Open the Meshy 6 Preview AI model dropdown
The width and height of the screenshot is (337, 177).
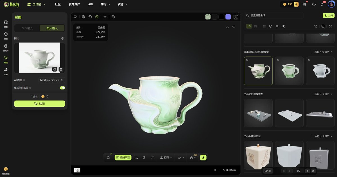coord(51,80)
